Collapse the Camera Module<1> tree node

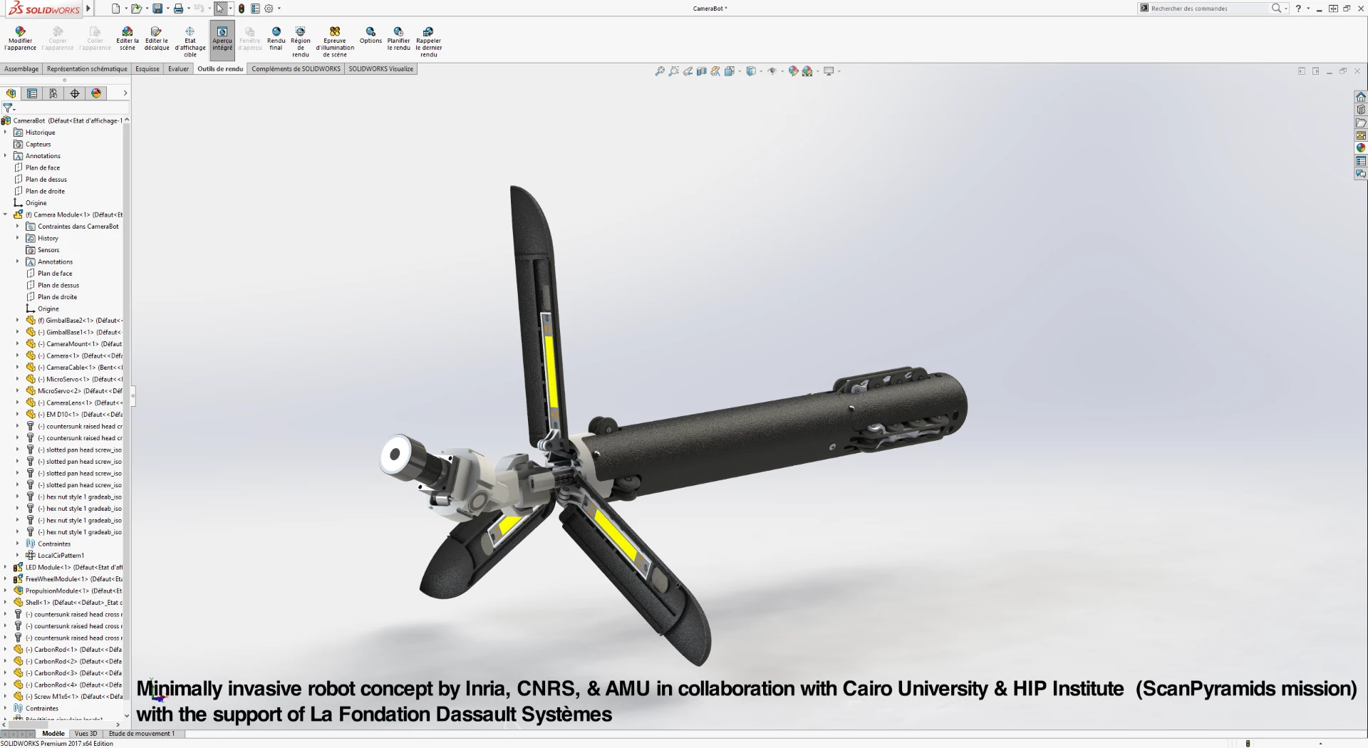[x=6, y=214]
